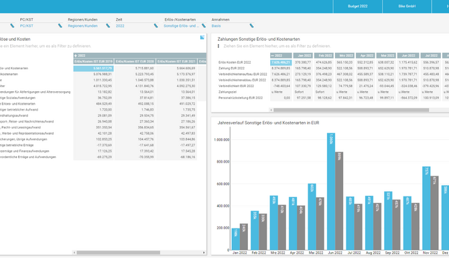Click left table's horizontal scrollbar thumb

pos(118,253)
